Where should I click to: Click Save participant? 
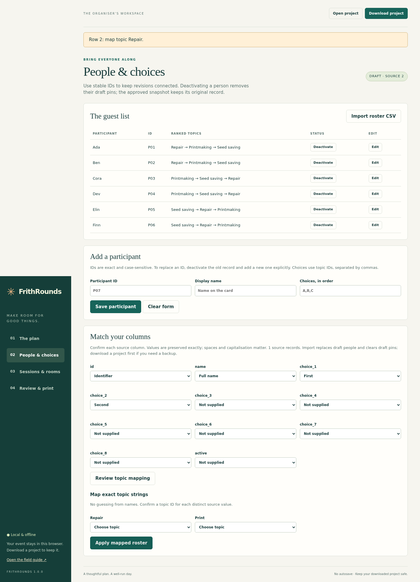pyautogui.click(x=116, y=307)
